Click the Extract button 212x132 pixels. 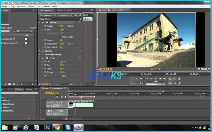tap(175, 83)
